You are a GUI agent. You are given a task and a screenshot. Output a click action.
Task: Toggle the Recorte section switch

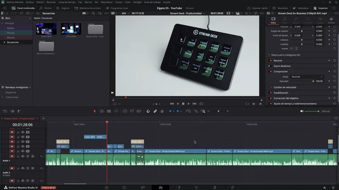tap(270, 60)
